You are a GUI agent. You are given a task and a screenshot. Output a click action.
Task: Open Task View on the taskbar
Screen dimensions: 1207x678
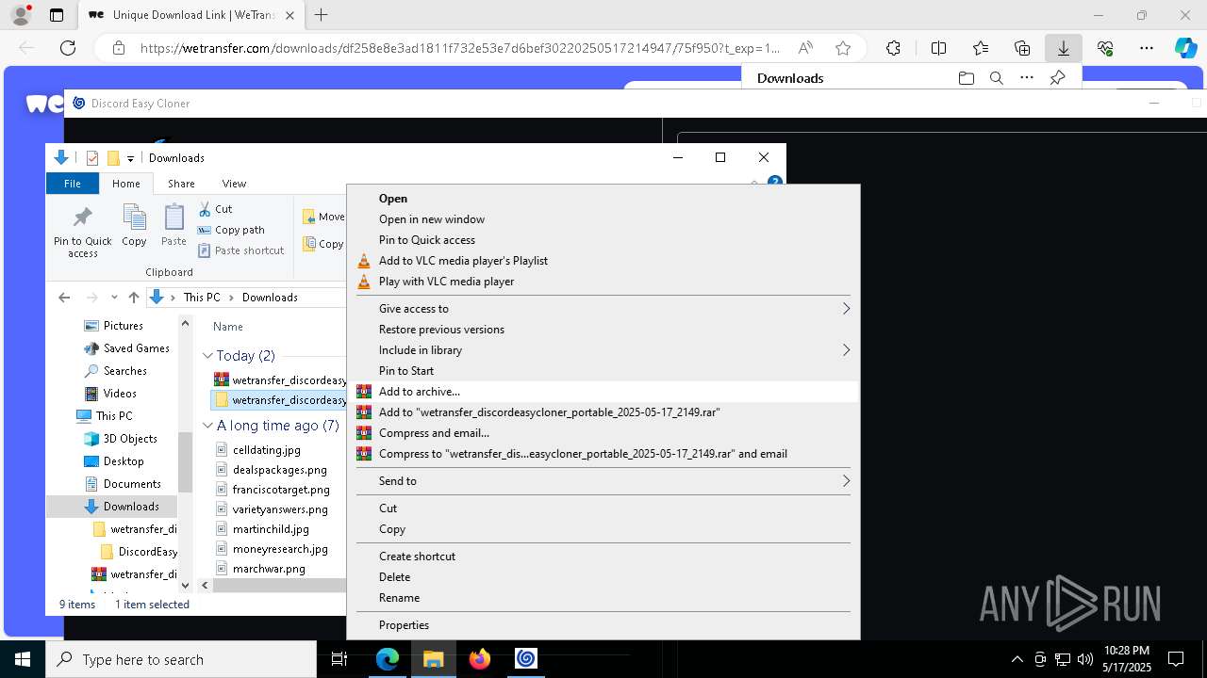(339, 659)
